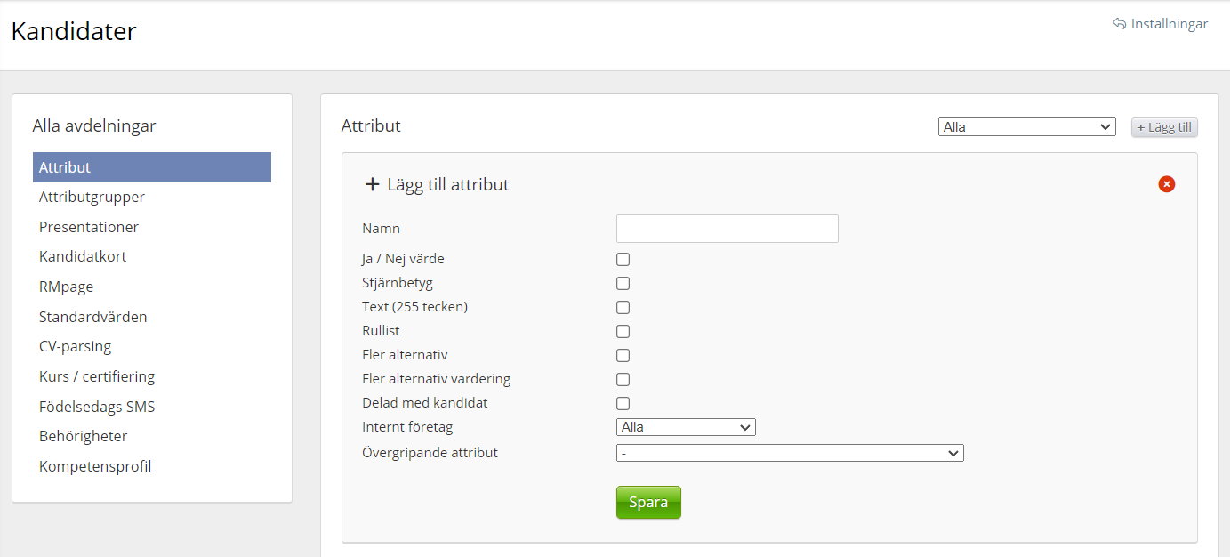Click the plus icon beside Lägg till attribut
The height and width of the screenshot is (557, 1230).
[x=373, y=185]
